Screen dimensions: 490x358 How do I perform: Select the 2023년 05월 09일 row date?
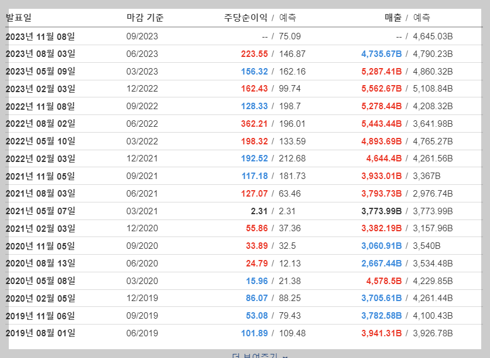click(40, 72)
